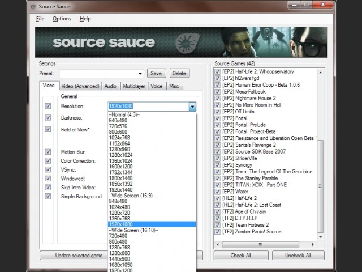
Task: Click the source sauce banner image
Action: 181,42
